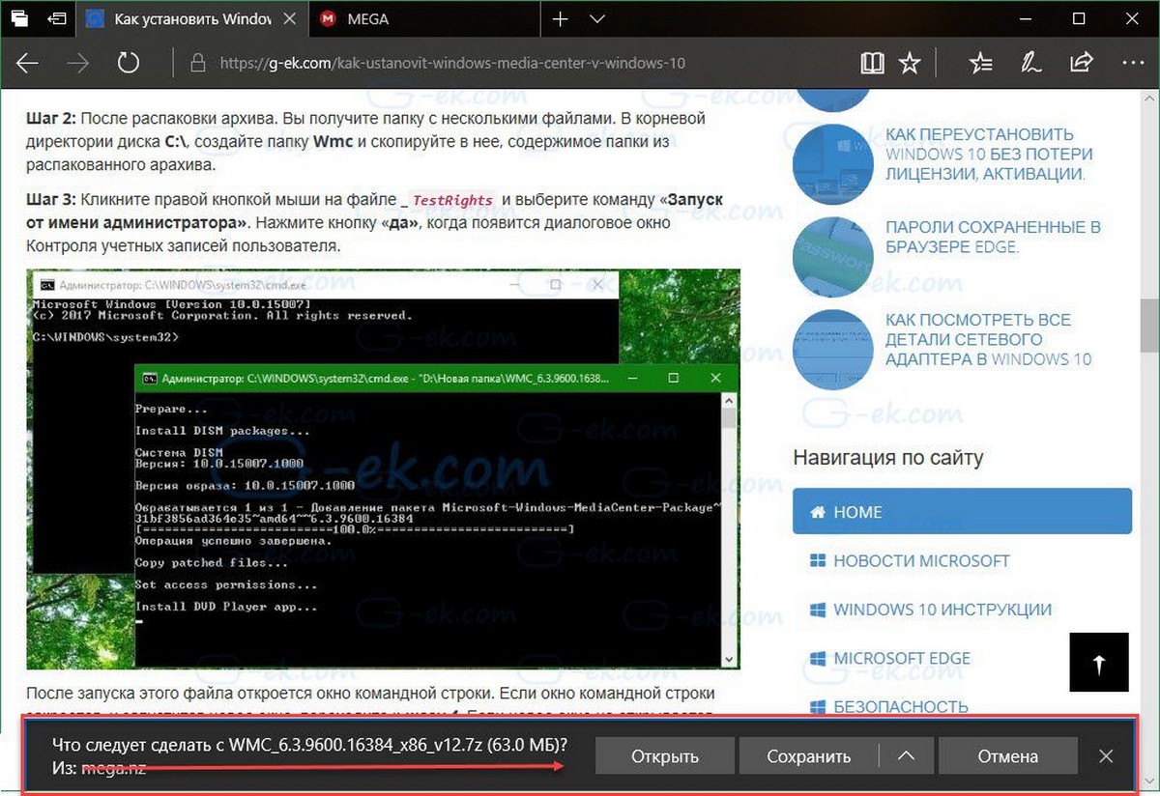Add page to favorites star

[x=910, y=64]
